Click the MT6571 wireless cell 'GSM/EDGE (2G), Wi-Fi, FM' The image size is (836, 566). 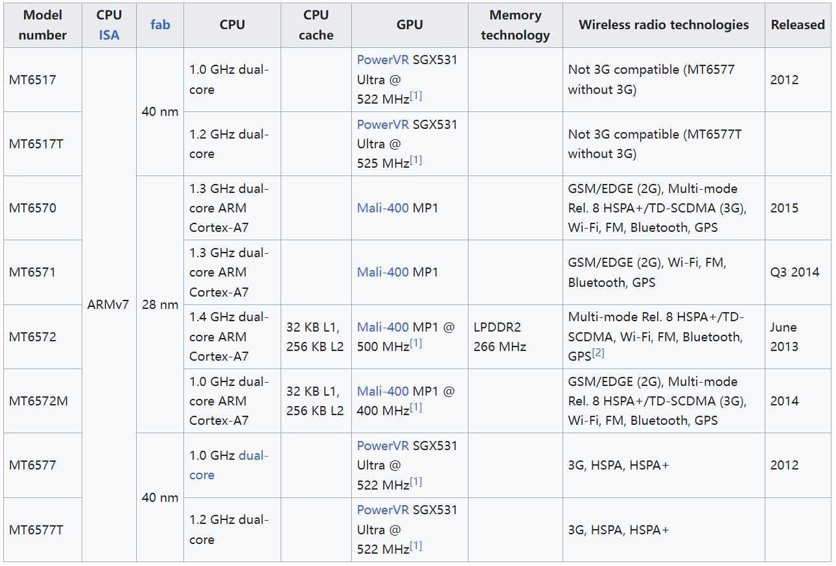[664, 272]
